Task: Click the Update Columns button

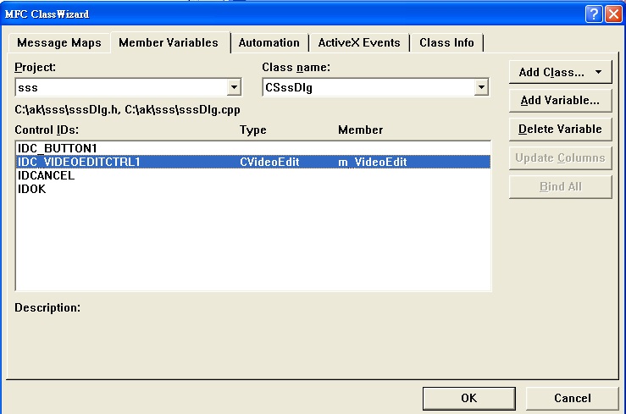Action: 560,158
